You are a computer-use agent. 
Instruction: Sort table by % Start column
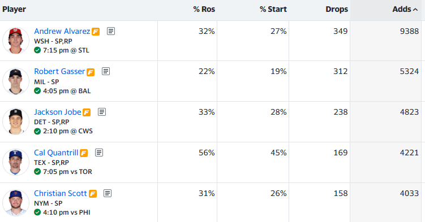(x=273, y=9)
